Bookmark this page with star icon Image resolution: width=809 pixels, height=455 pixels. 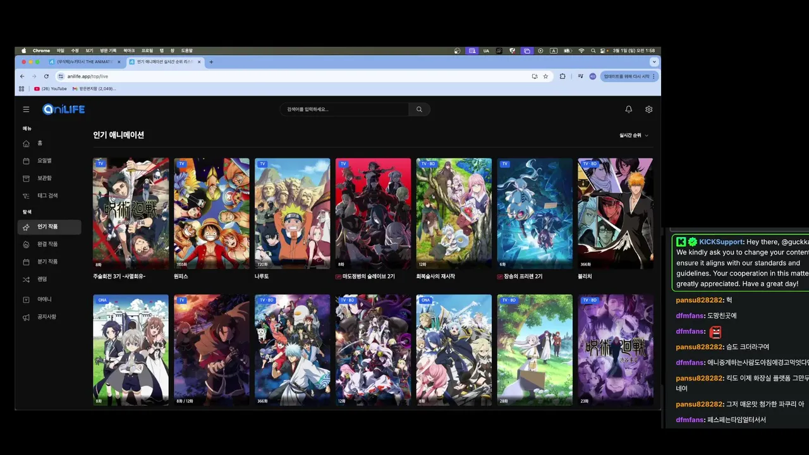click(x=545, y=76)
